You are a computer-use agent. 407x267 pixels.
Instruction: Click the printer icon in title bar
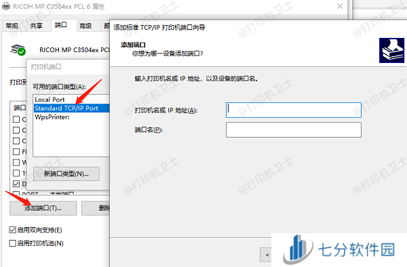(x=6, y=6)
